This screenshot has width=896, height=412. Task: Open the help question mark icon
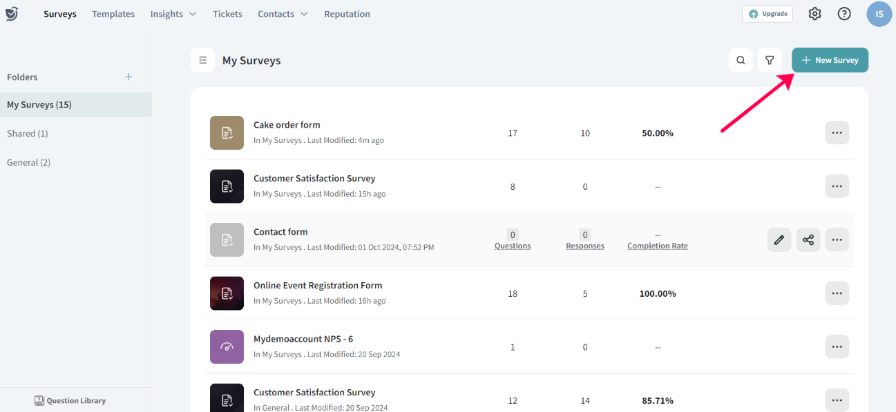click(x=844, y=14)
